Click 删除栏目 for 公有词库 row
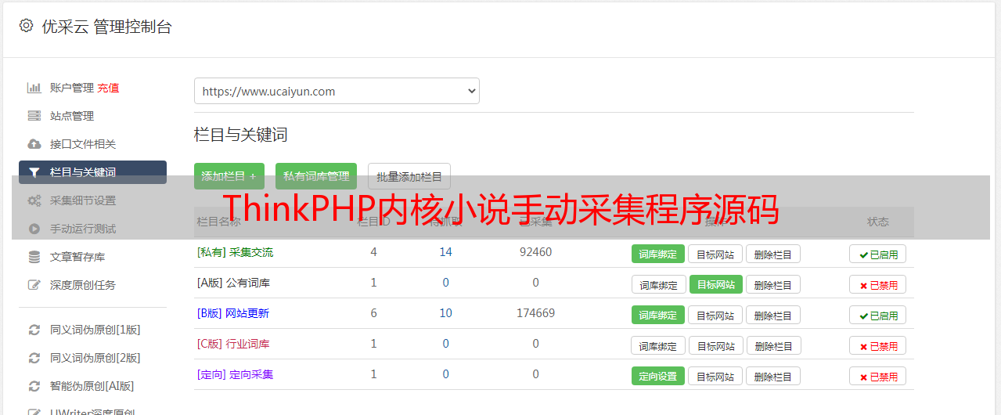 (773, 284)
